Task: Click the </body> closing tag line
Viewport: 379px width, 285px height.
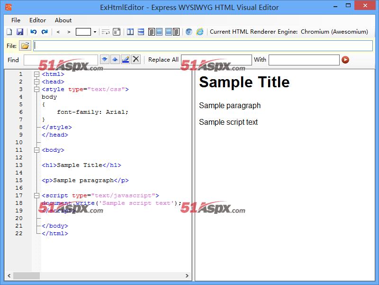Action: pos(55,226)
